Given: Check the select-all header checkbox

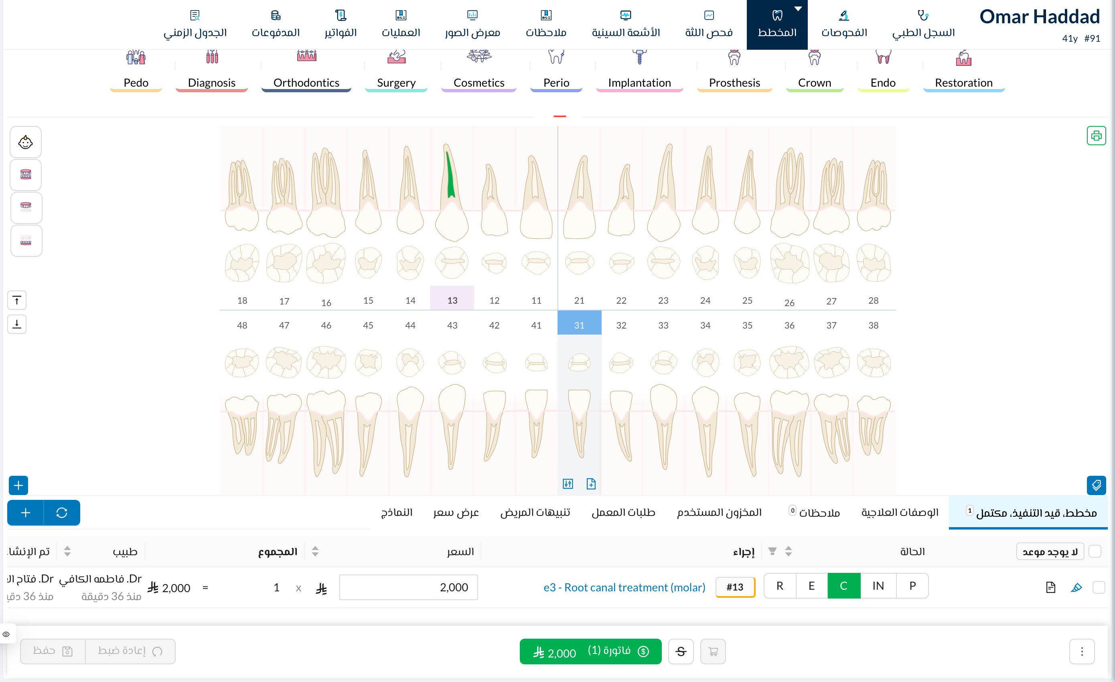Looking at the screenshot, I should [x=1095, y=551].
